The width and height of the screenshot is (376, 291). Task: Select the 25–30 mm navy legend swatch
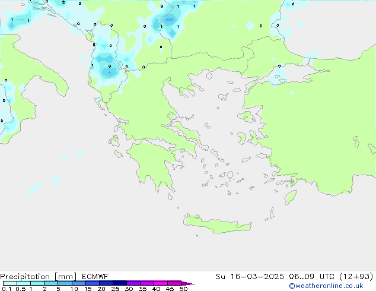[x=120, y=283]
